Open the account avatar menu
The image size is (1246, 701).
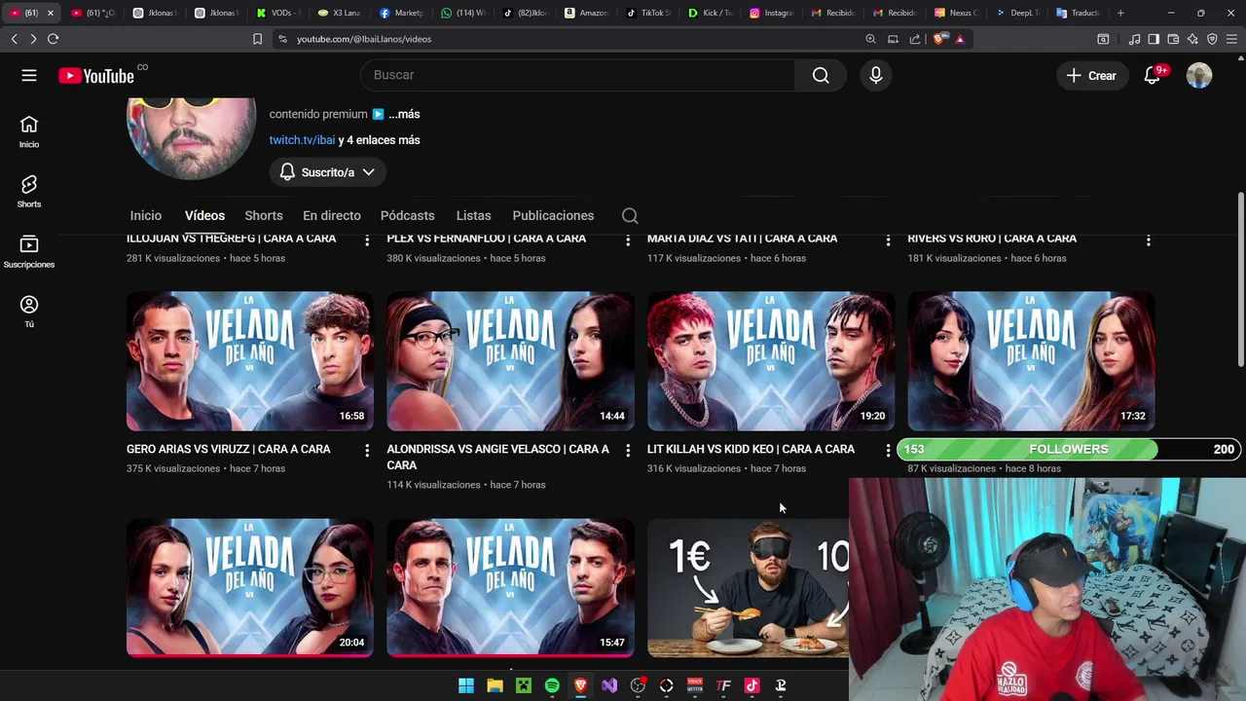point(1199,75)
